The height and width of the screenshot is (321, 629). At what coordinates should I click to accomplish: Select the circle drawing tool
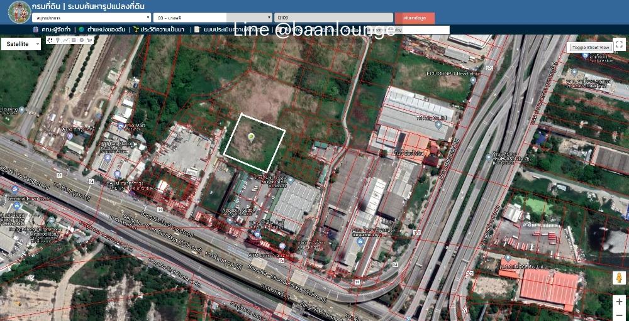point(82,40)
